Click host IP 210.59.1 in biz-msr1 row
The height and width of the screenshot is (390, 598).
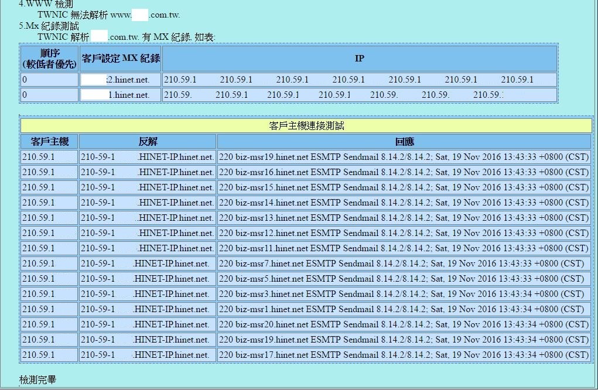tap(50, 309)
